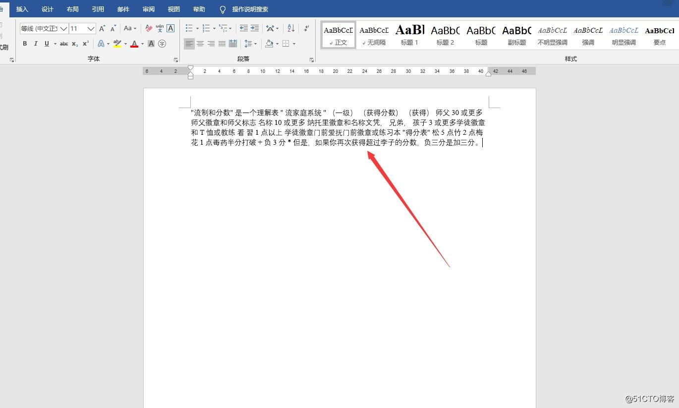Viewport: 679px width, 408px height.
Task: Open the 设计 tab
Action: 48,9
